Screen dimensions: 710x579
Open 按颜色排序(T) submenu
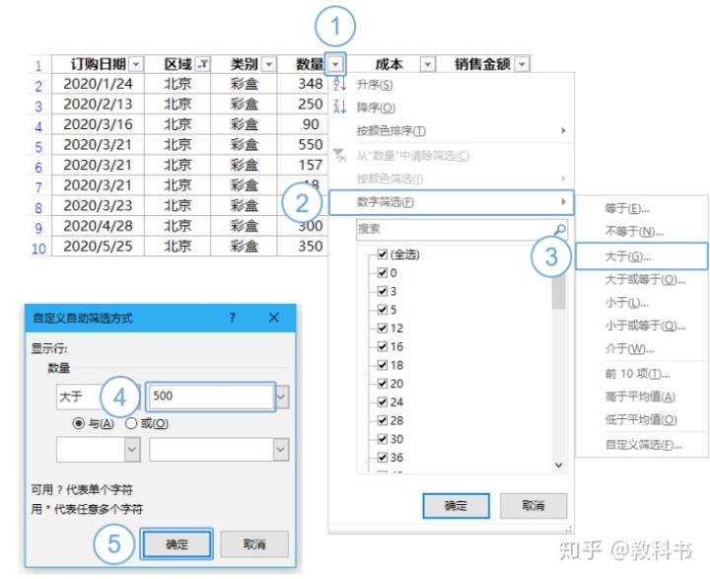click(x=453, y=131)
